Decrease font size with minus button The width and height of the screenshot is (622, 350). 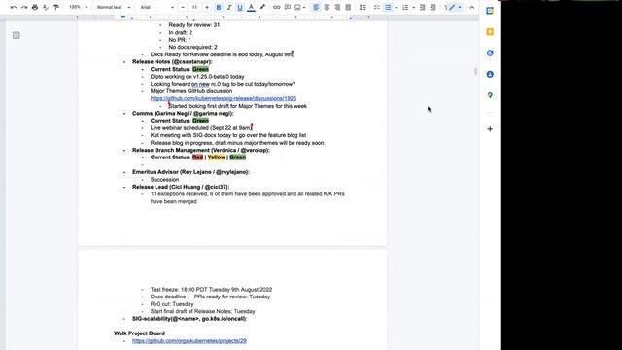coord(183,7)
